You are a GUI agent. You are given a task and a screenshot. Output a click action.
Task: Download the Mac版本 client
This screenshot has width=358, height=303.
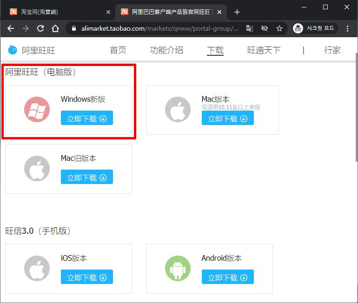click(228, 118)
